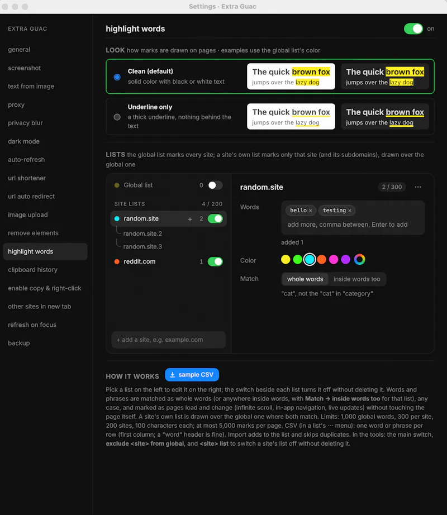Viewport: 447px width, 515px height.
Task: Click the "add a site" input field
Action: pyautogui.click(x=169, y=340)
